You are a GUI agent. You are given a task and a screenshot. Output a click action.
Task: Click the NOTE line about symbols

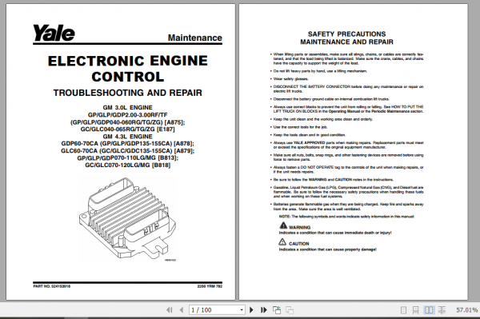pos(346,217)
